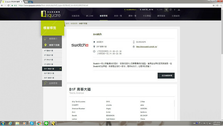Open LINE app from the taskbar
The width and height of the screenshot is (223, 126).
pyautogui.click(x=46, y=123)
